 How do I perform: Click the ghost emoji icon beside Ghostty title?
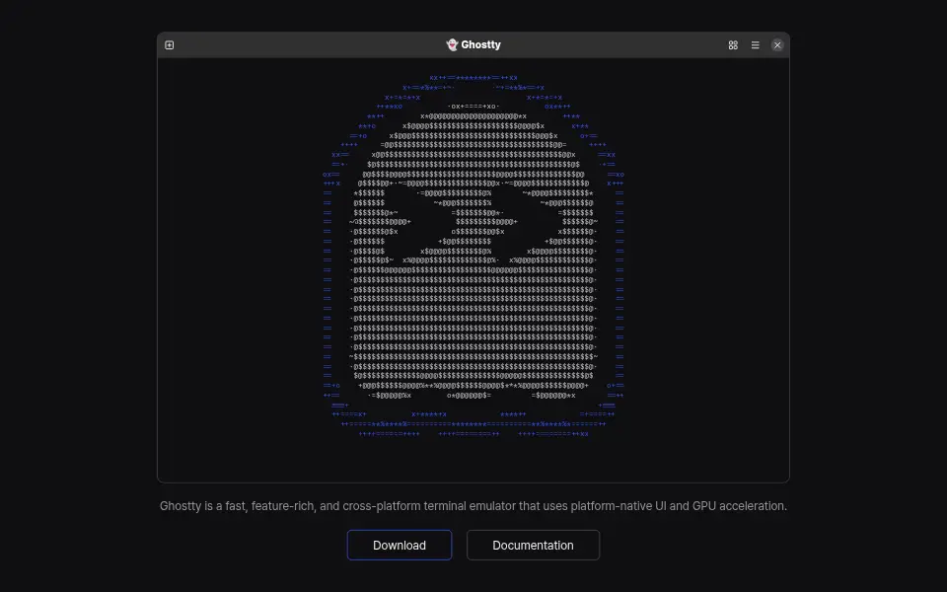[x=452, y=44]
